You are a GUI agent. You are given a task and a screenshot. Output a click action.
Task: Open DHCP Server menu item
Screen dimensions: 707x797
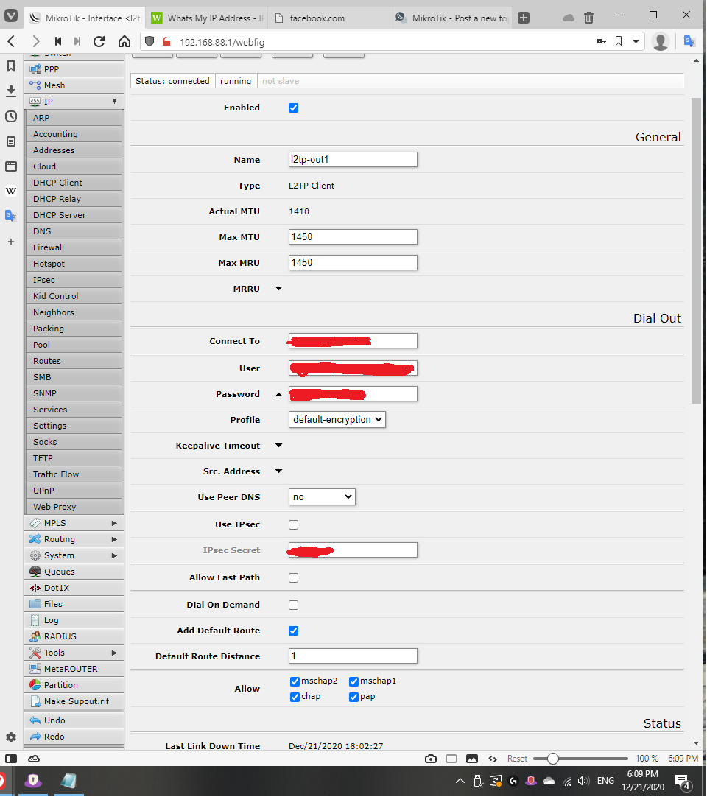pos(74,215)
